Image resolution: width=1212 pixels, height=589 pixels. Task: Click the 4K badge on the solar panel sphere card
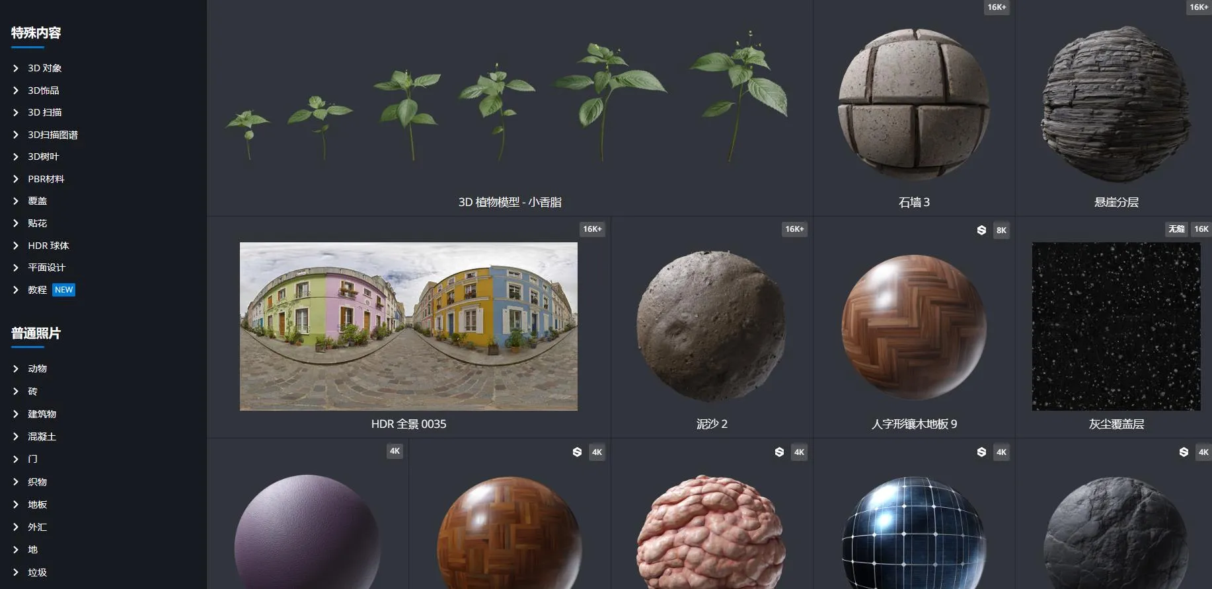(1001, 452)
